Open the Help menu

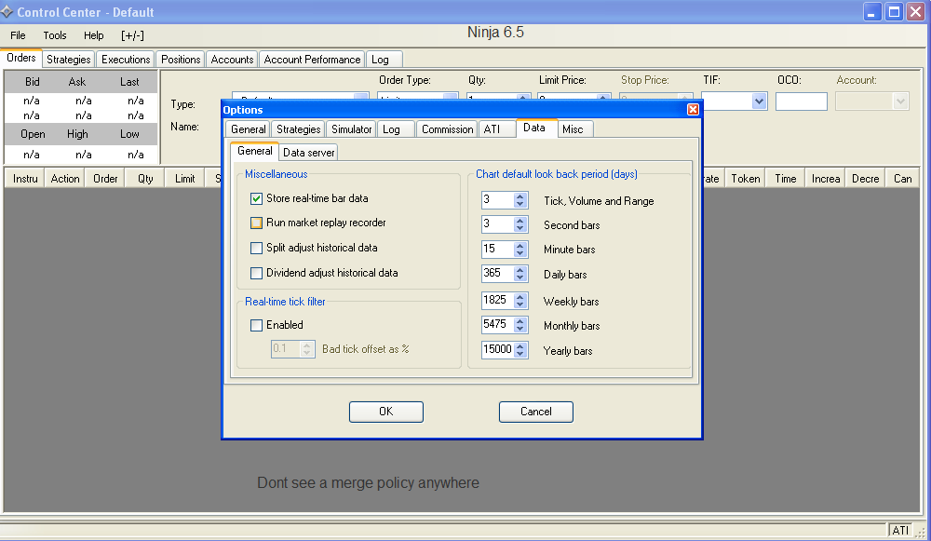[x=93, y=35]
